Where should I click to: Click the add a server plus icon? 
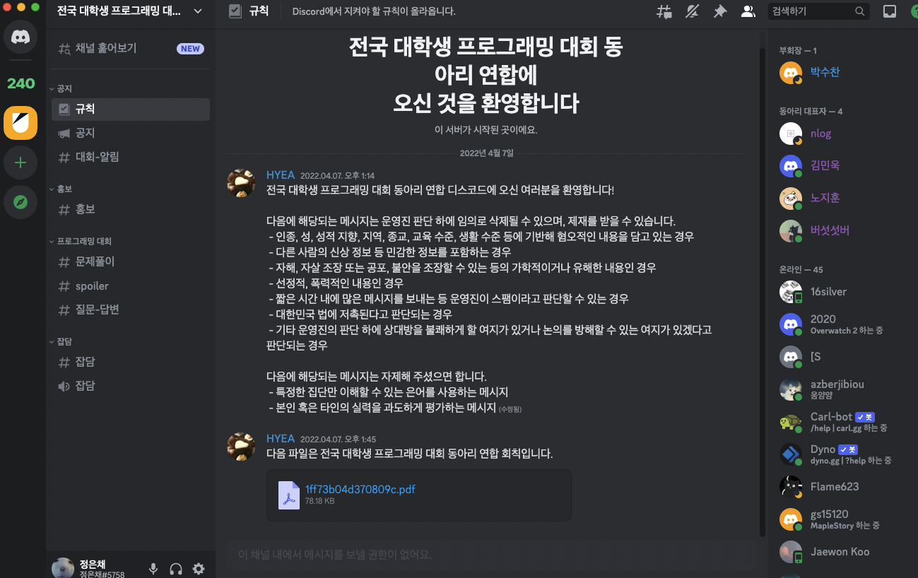click(20, 163)
